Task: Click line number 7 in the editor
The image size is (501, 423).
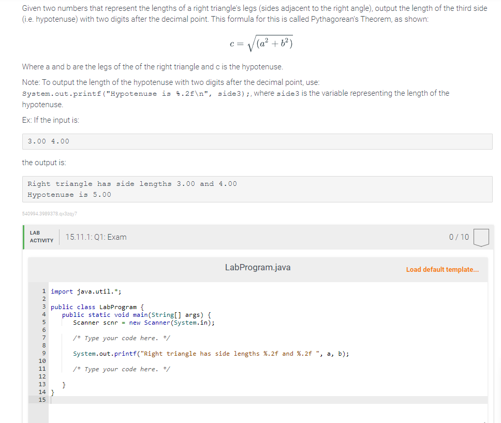Action: pyautogui.click(x=43, y=338)
